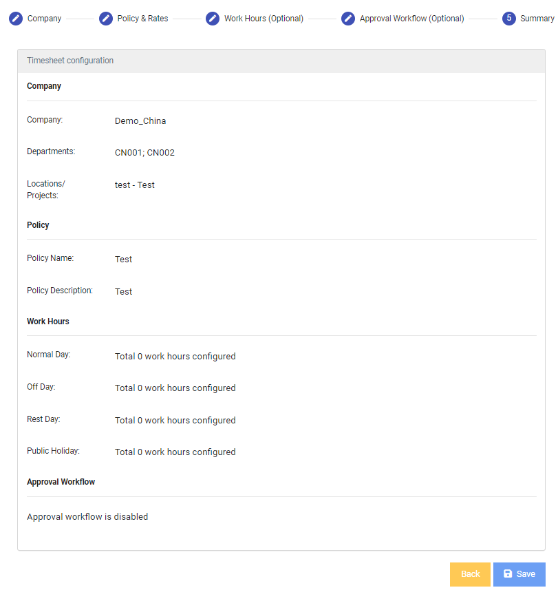Image resolution: width=558 pixels, height=590 pixels.
Task: Click the floppy disk icon on Save
Action: (508, 573)
